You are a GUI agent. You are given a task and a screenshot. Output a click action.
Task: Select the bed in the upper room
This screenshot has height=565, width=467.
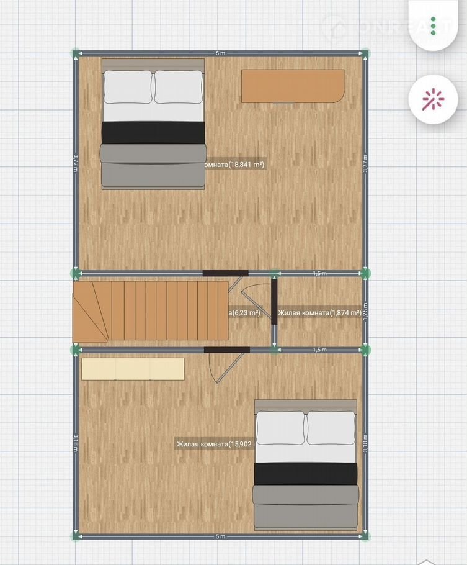[153, 124]
